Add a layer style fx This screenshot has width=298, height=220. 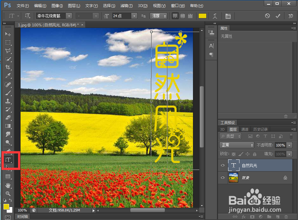(244, 217)
